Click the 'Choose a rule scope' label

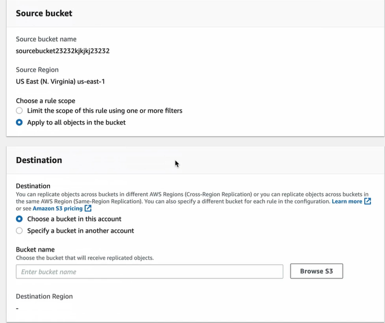tap(46, 101)
